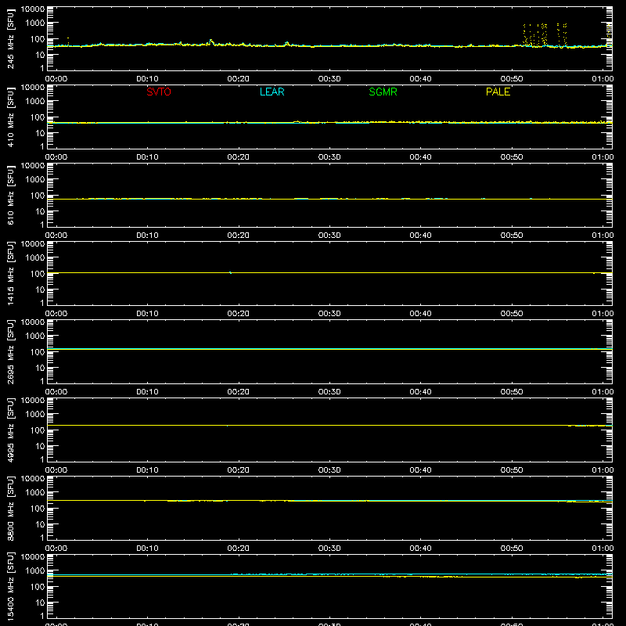
Task: Click the 1000 y-axis value of 15400 MHz plot
Action: 35,571
